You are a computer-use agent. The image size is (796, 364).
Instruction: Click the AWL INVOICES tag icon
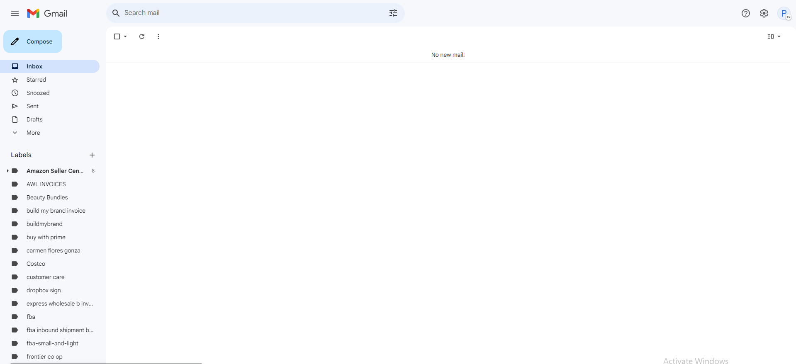click(x=15, y=184)
